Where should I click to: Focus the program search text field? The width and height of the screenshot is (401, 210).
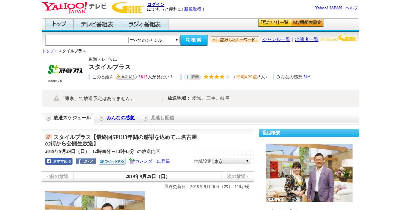click(x=87, y=40)
